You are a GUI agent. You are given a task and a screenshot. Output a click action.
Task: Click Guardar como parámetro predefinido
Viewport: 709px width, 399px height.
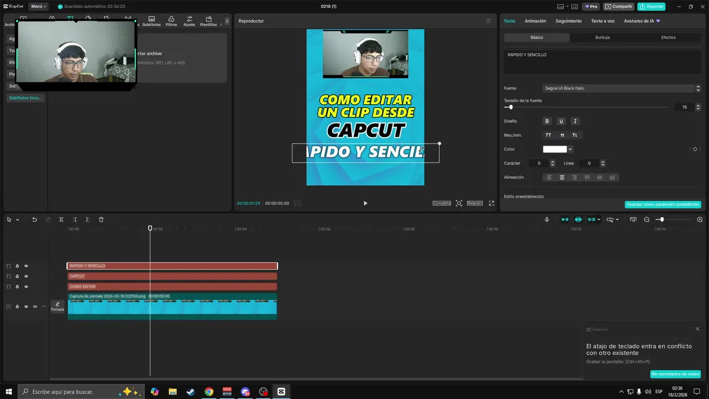(663, 204)
